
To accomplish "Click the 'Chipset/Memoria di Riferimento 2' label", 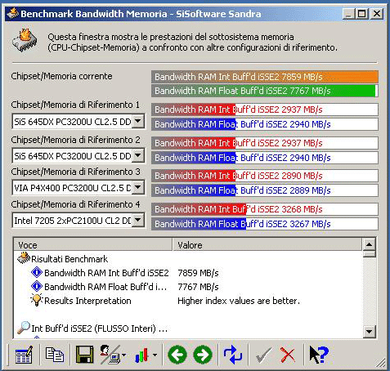I will point(75,140).
